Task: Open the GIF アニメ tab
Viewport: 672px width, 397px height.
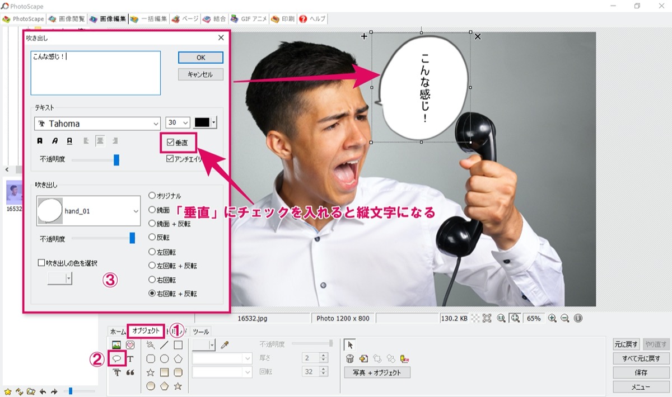Action: 248,19
